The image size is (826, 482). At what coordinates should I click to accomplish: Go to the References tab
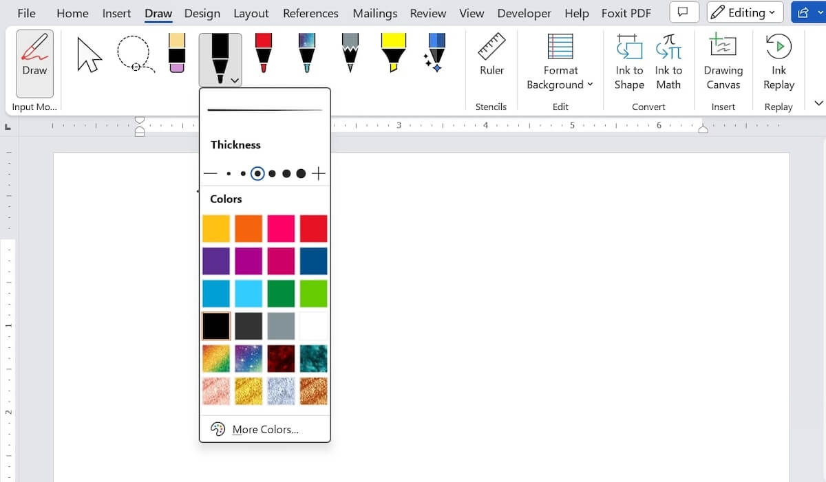click(x=310, y=13)
